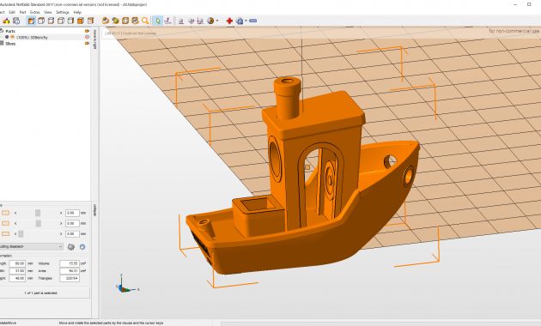Open the cutting disabled dropdown
Screen dimensions: 541x326
[32, 247]
